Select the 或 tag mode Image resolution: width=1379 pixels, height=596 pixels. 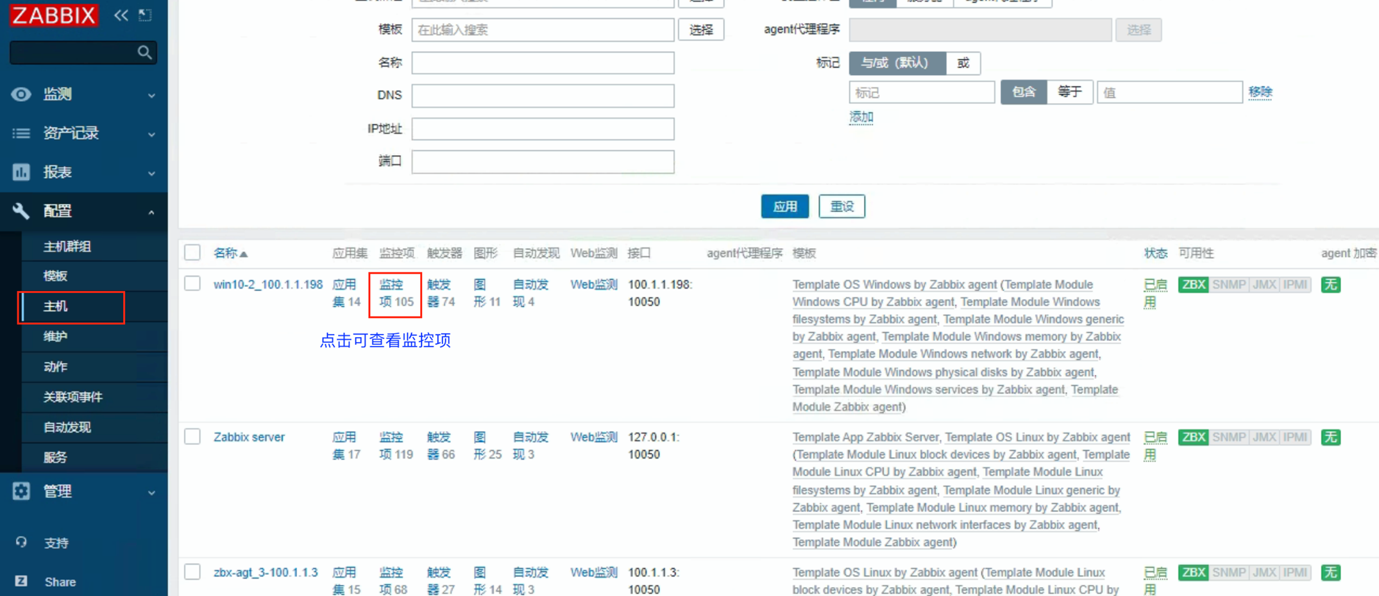point(963,63)
